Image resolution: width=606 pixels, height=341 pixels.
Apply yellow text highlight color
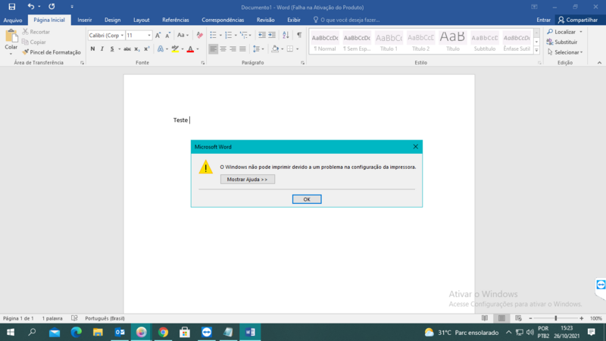[175, 48]
